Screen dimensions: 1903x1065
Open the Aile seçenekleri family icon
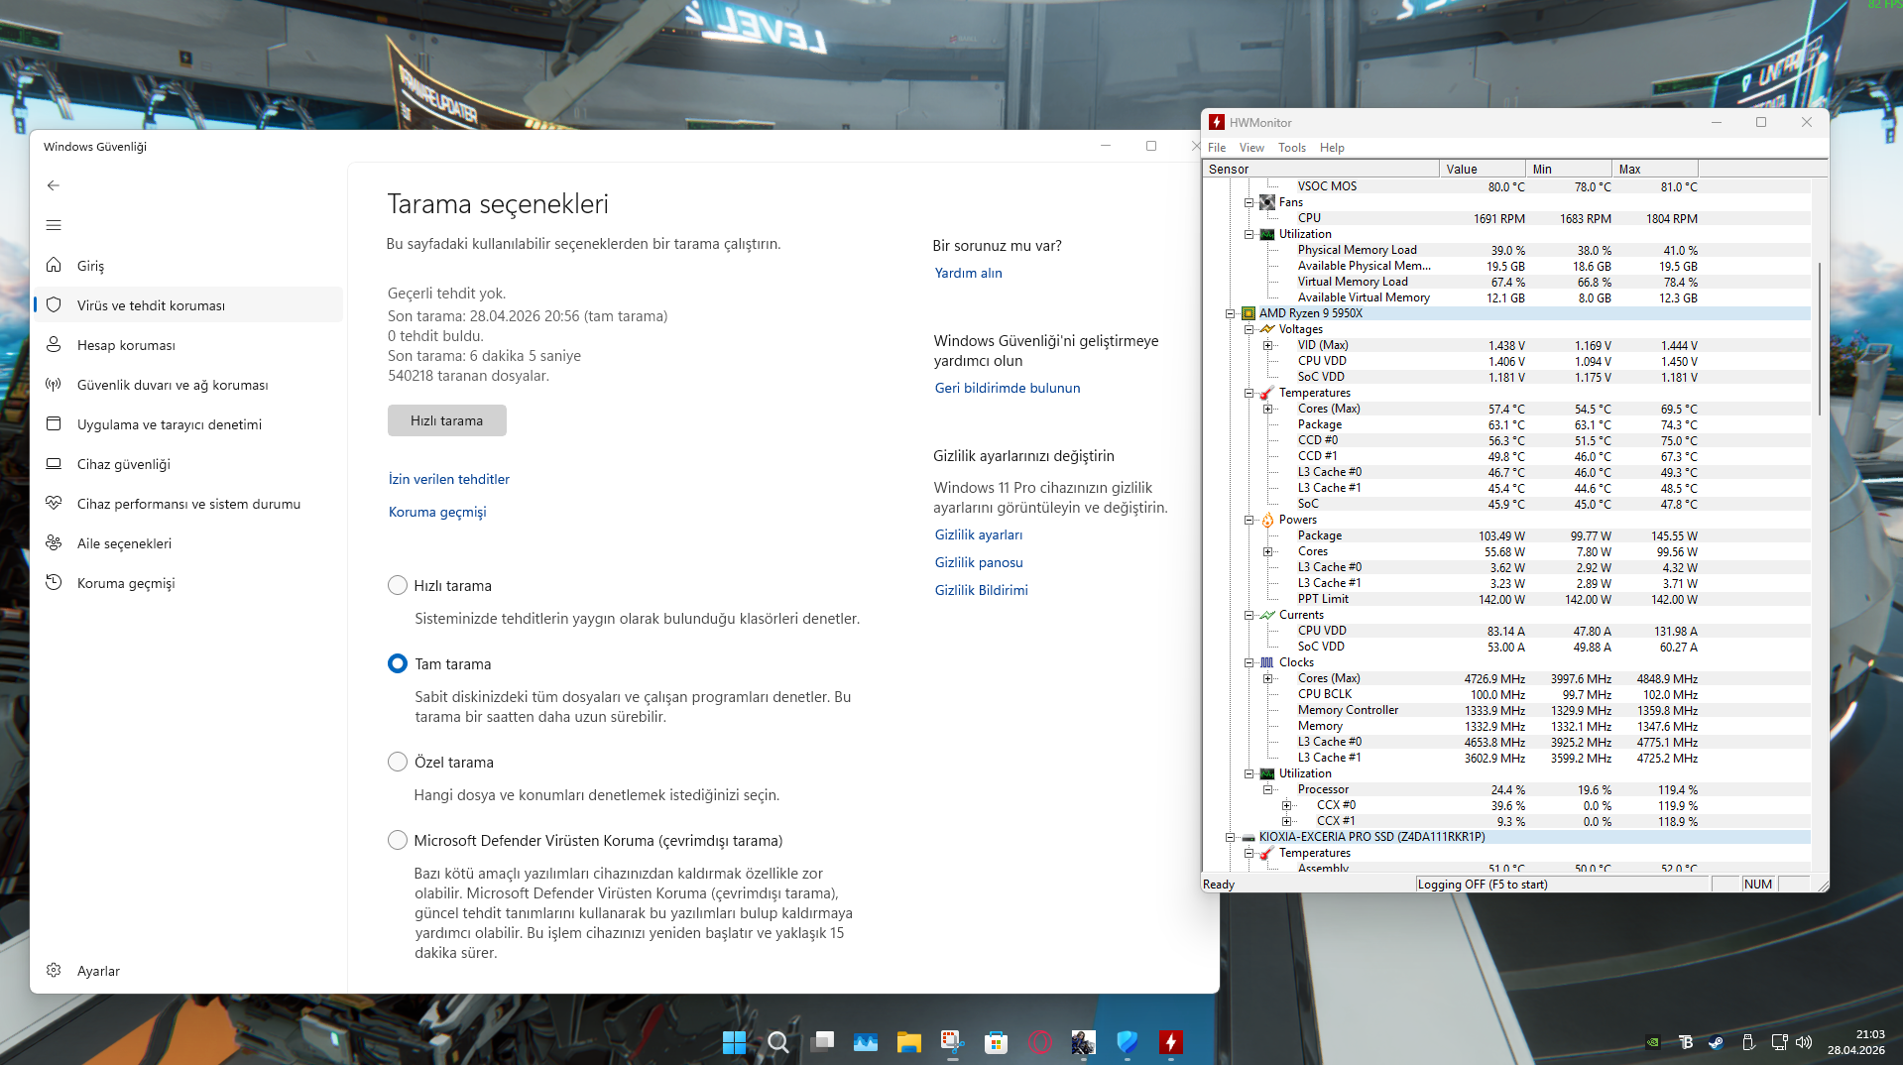click(54, 542)
